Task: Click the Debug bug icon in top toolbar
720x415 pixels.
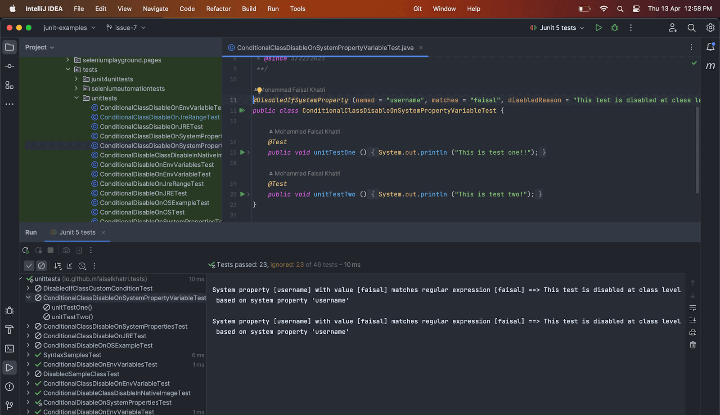Action: (615, 28)
